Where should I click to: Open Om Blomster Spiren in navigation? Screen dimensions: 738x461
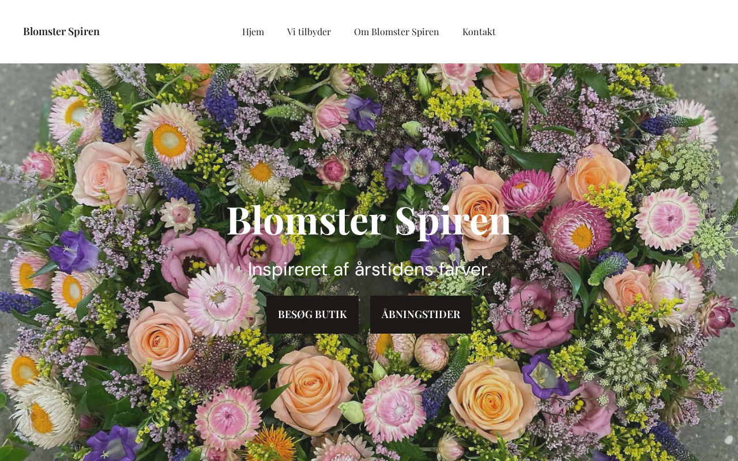(x=397, y=32)
